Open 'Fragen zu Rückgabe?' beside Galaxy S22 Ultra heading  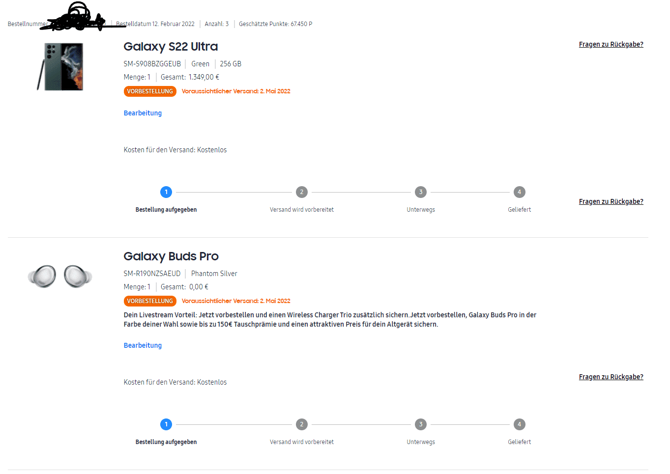[611, 44]
